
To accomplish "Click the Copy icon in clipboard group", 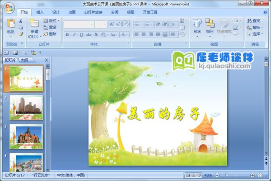I will click(x=21, y=27).
